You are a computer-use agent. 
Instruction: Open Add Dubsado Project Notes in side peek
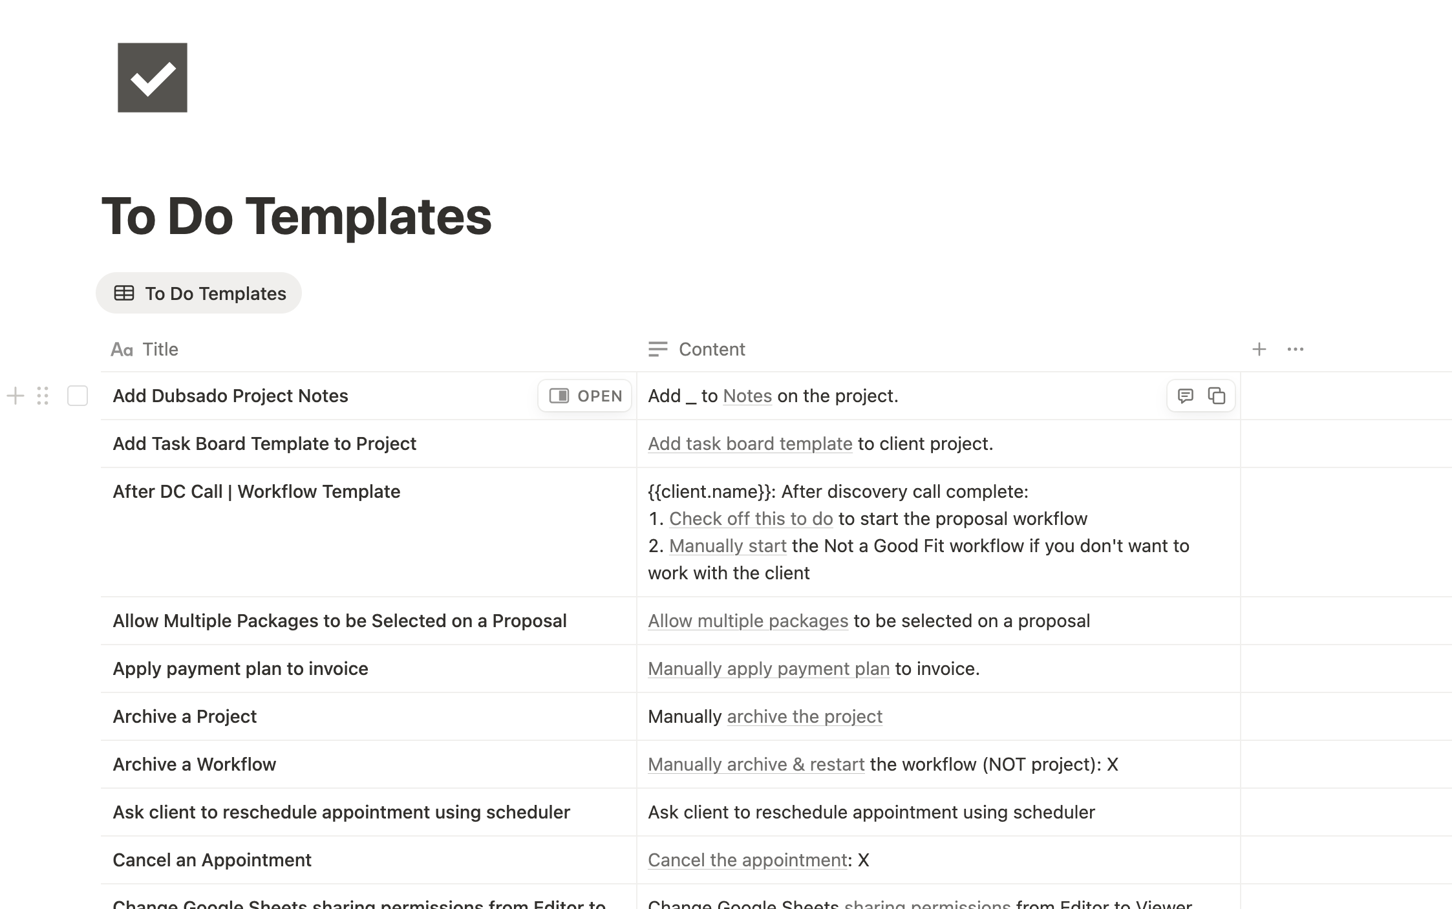585,396
